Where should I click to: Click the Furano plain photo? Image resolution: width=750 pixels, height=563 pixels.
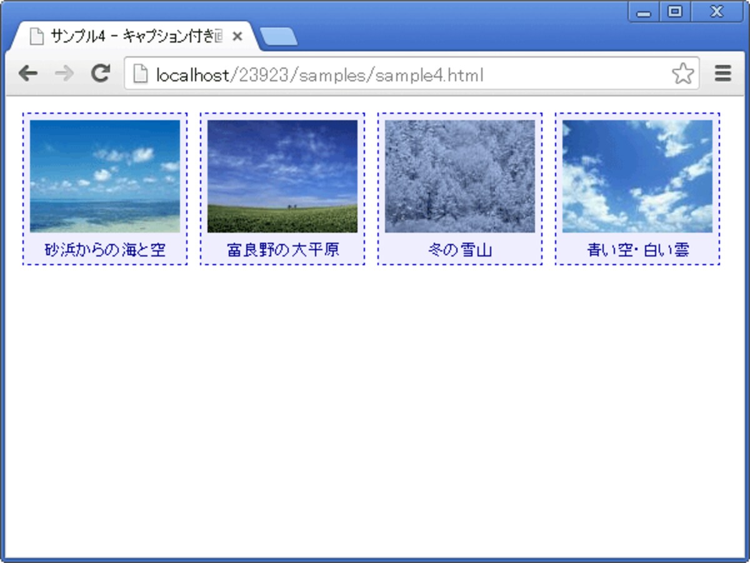coord(282,176)
